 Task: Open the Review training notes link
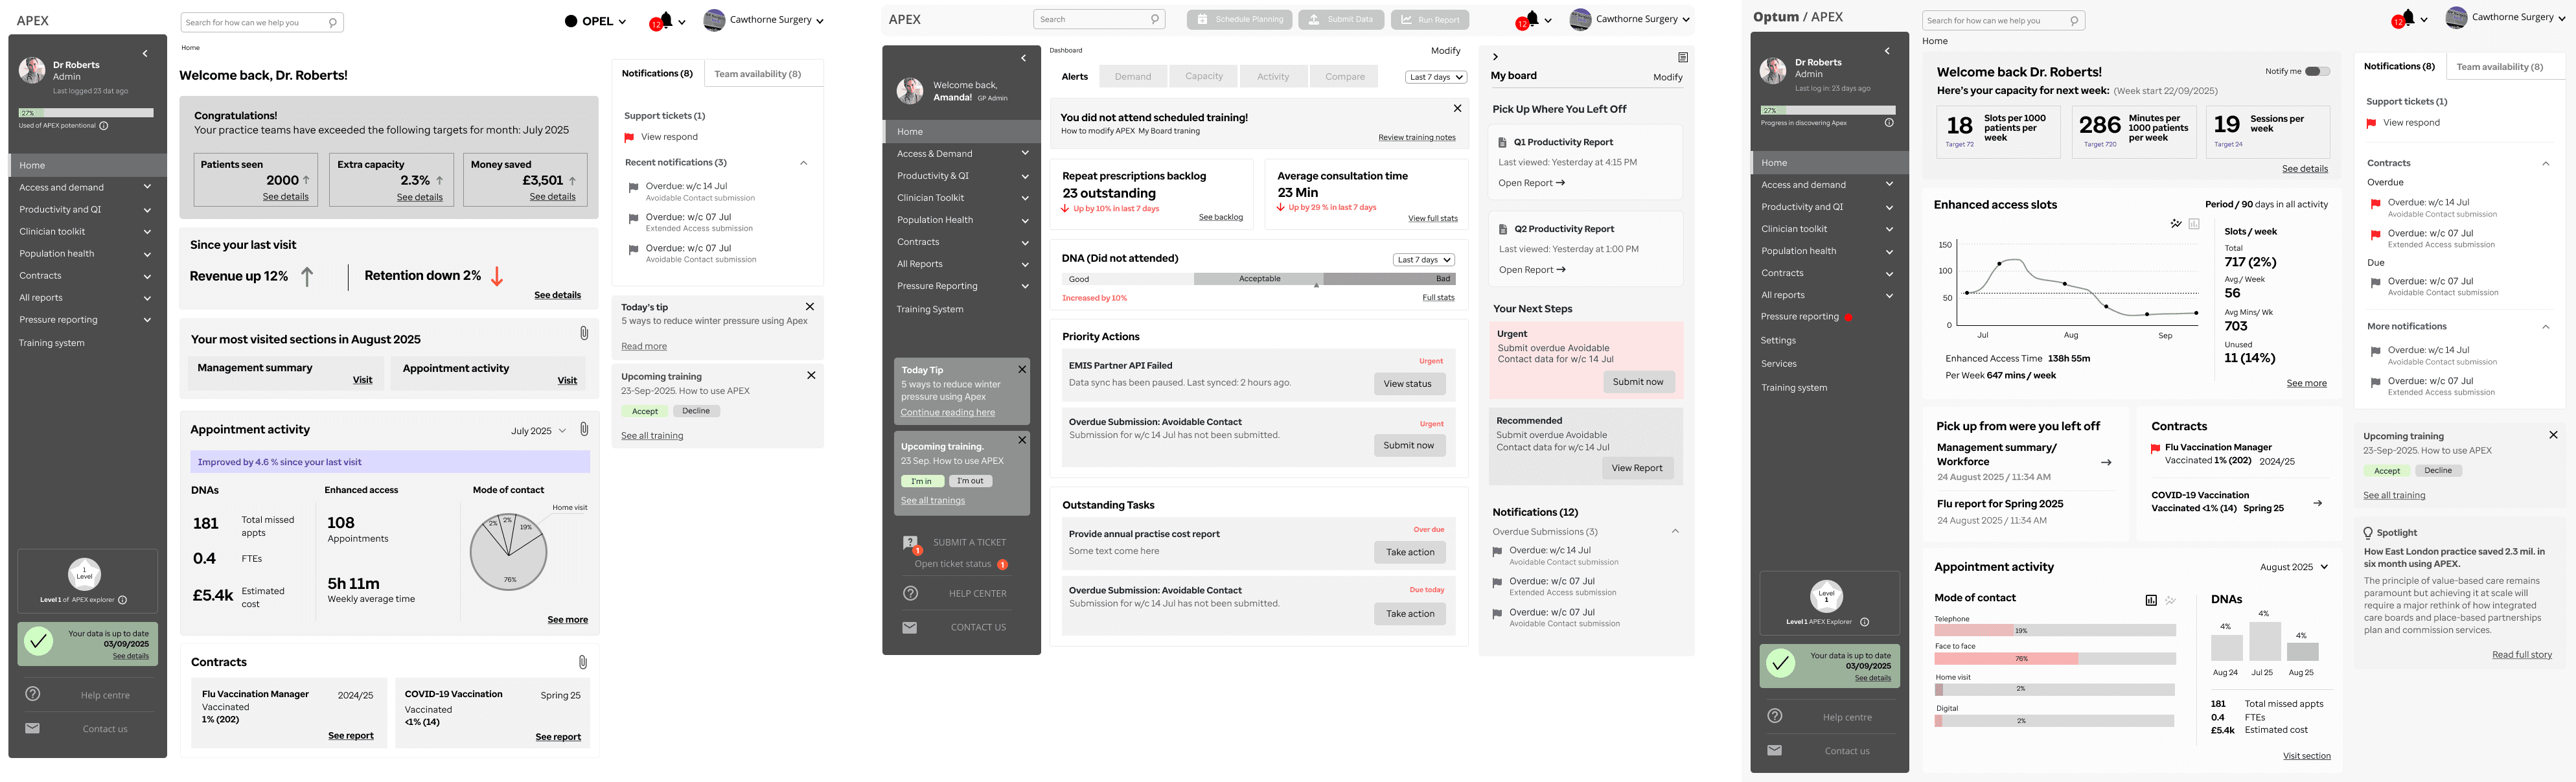1416,138
